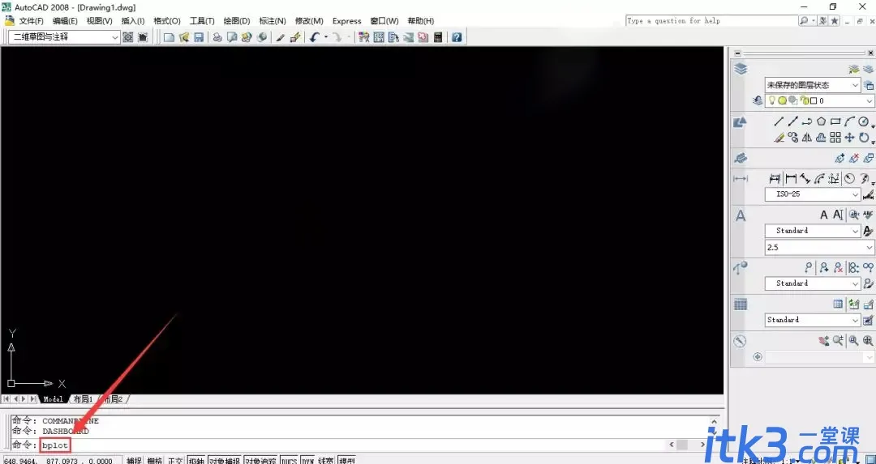Select the Polyline tool in dashboard
This screenshot has height=464, width=876.
point(807,121)
